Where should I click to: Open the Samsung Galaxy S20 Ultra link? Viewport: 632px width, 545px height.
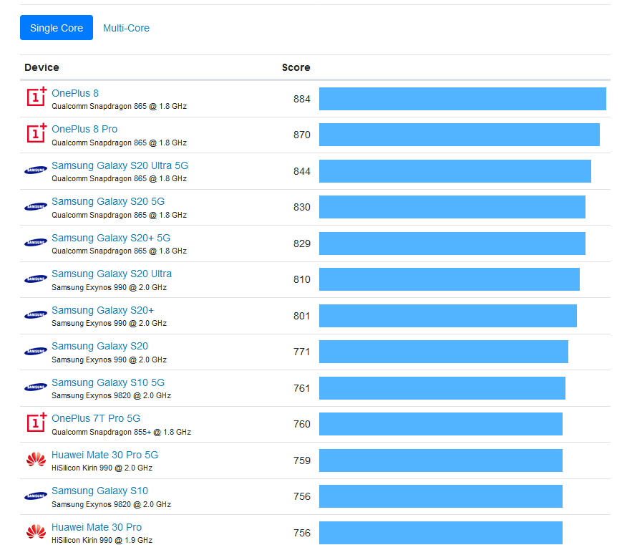pyautogui.click(x=112, y=274)
